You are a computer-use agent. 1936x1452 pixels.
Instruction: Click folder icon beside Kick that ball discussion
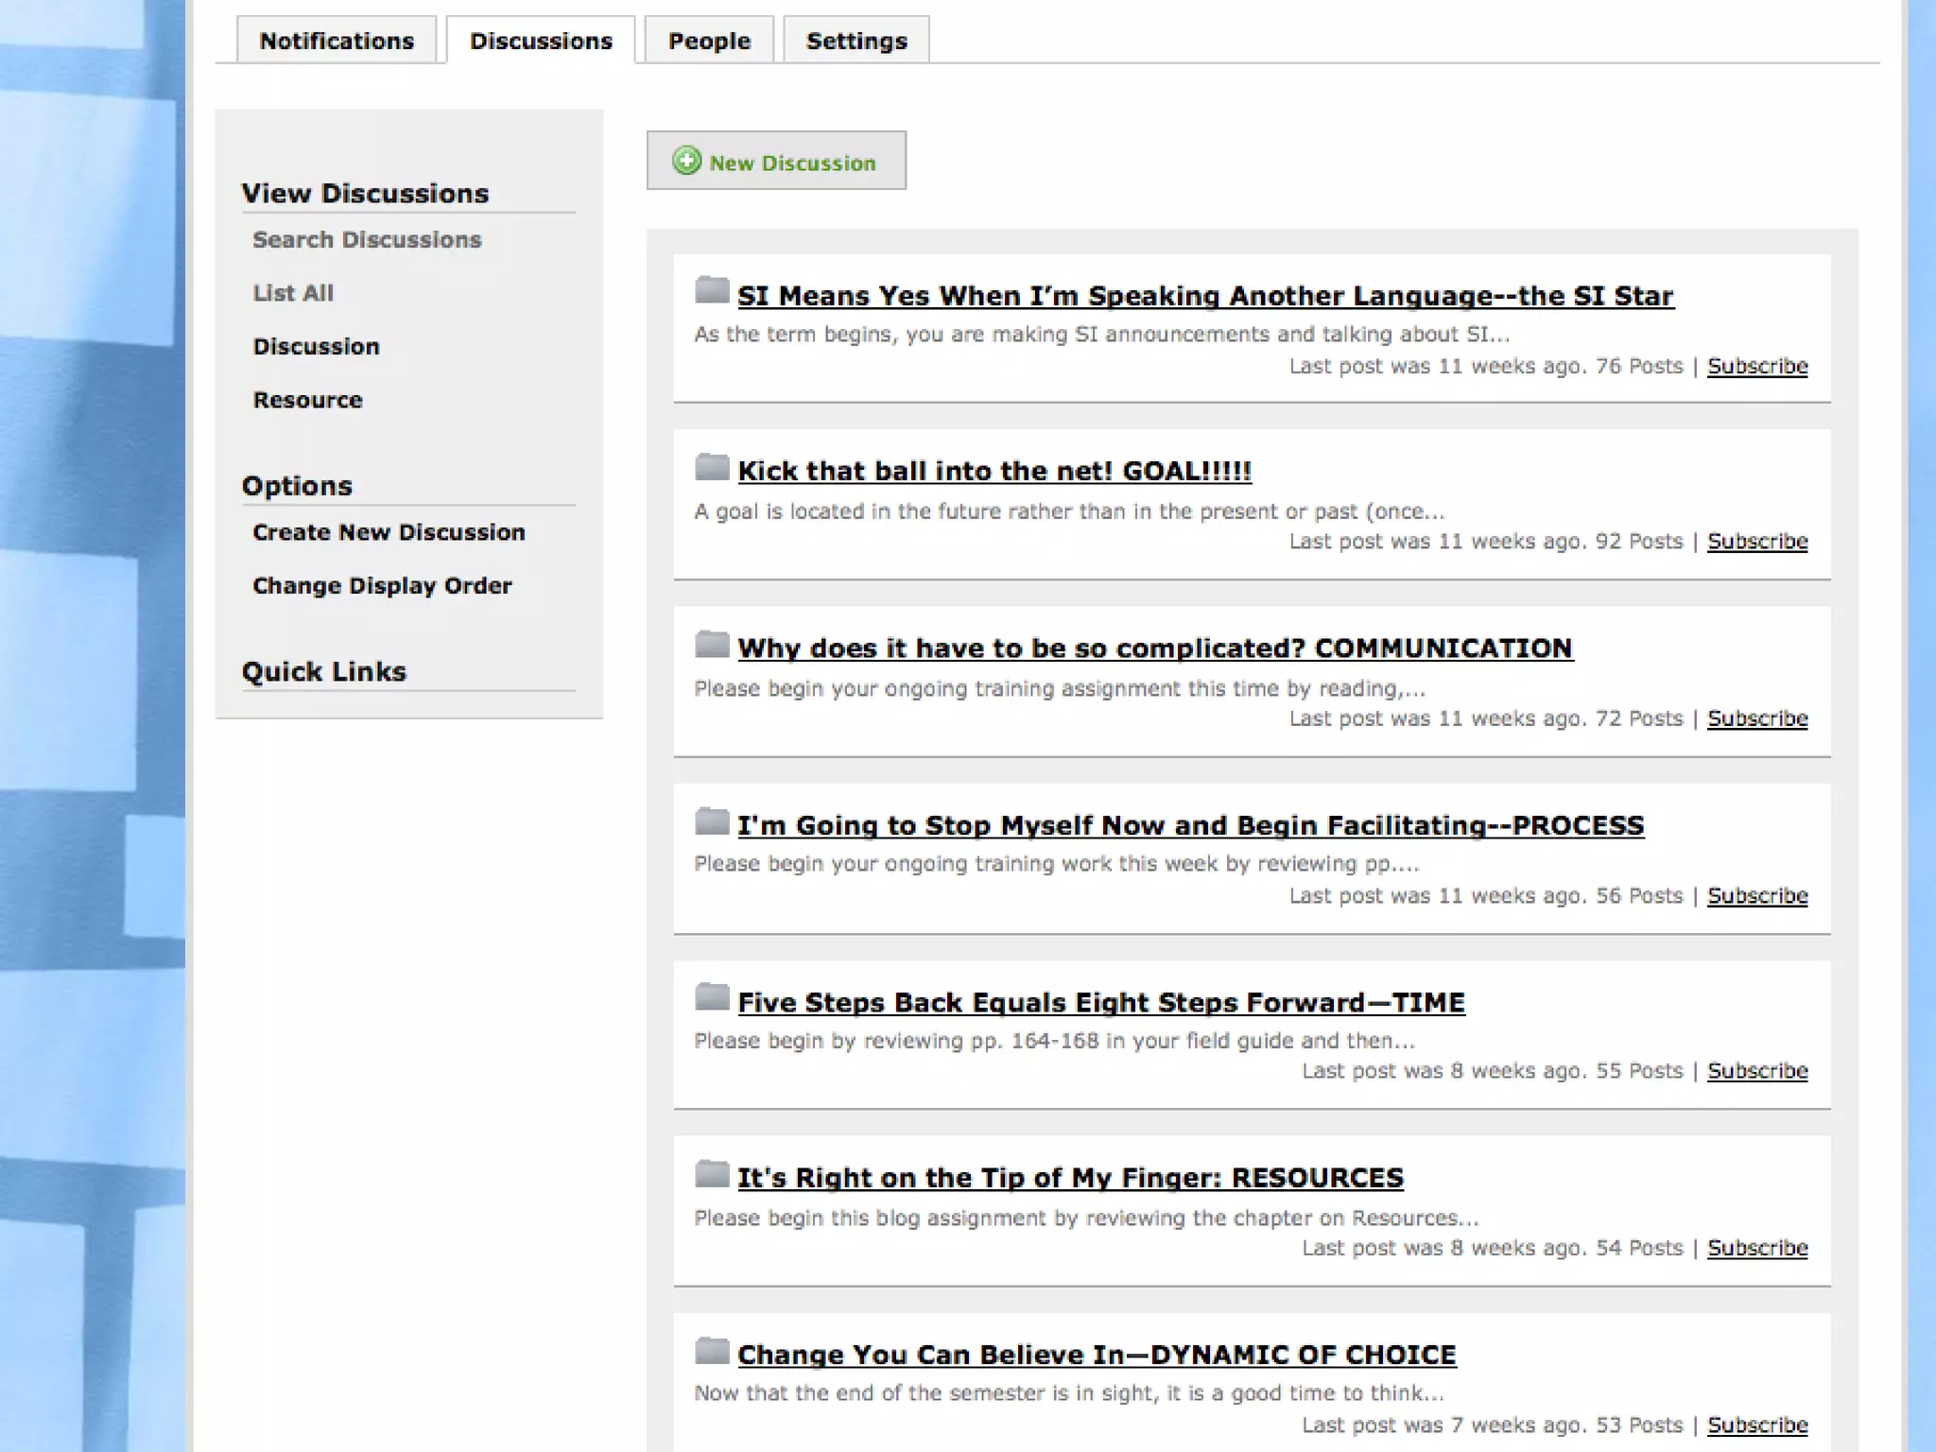(712, 467)
